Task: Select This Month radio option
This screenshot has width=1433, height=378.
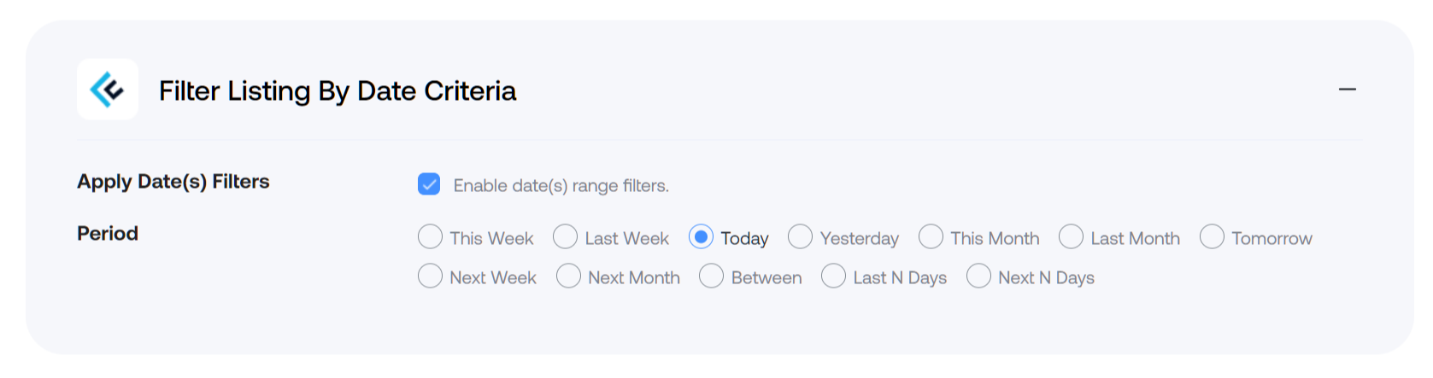Action: coord(931,236)
